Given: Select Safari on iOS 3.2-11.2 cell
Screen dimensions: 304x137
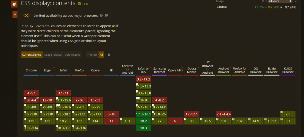Looking at the screenshot, I should [143, 79].
